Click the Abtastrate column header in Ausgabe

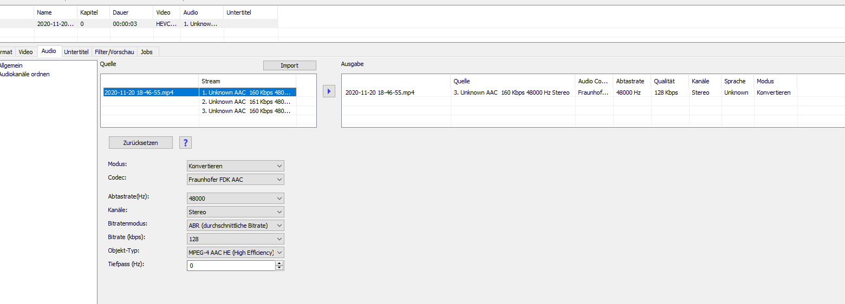pos(632,81)
